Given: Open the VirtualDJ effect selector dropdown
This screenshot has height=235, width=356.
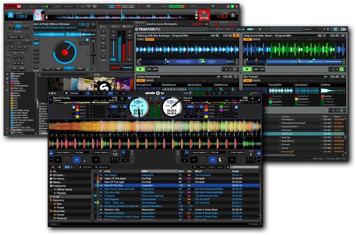Looking at the screenshot, I should (x=15, y=37).
